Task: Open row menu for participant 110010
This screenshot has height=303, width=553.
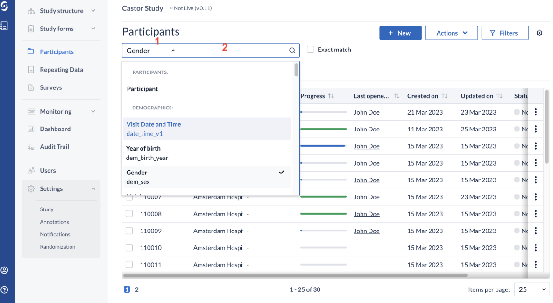Action: click(x=536, y=248)
